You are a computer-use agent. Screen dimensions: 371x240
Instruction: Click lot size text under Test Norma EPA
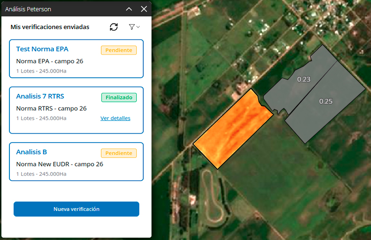coord(41,71)
